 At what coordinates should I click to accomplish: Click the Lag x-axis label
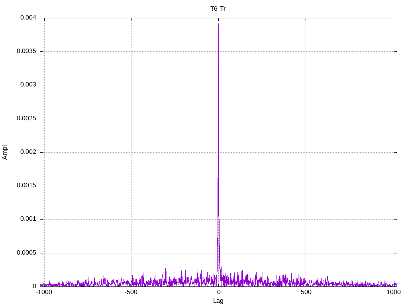tap(218, 301)
